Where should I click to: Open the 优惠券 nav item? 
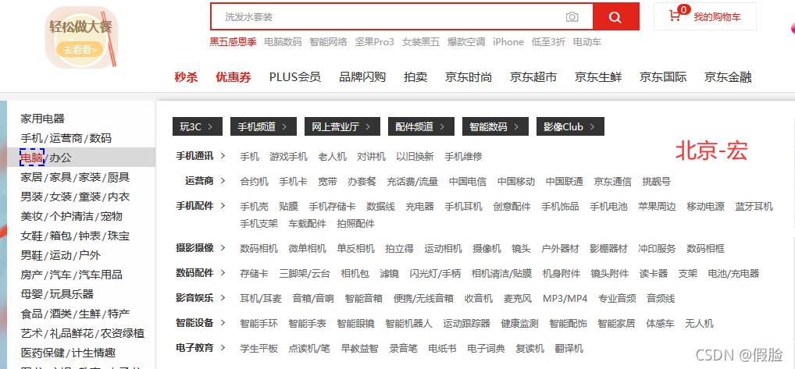point(234,77)
